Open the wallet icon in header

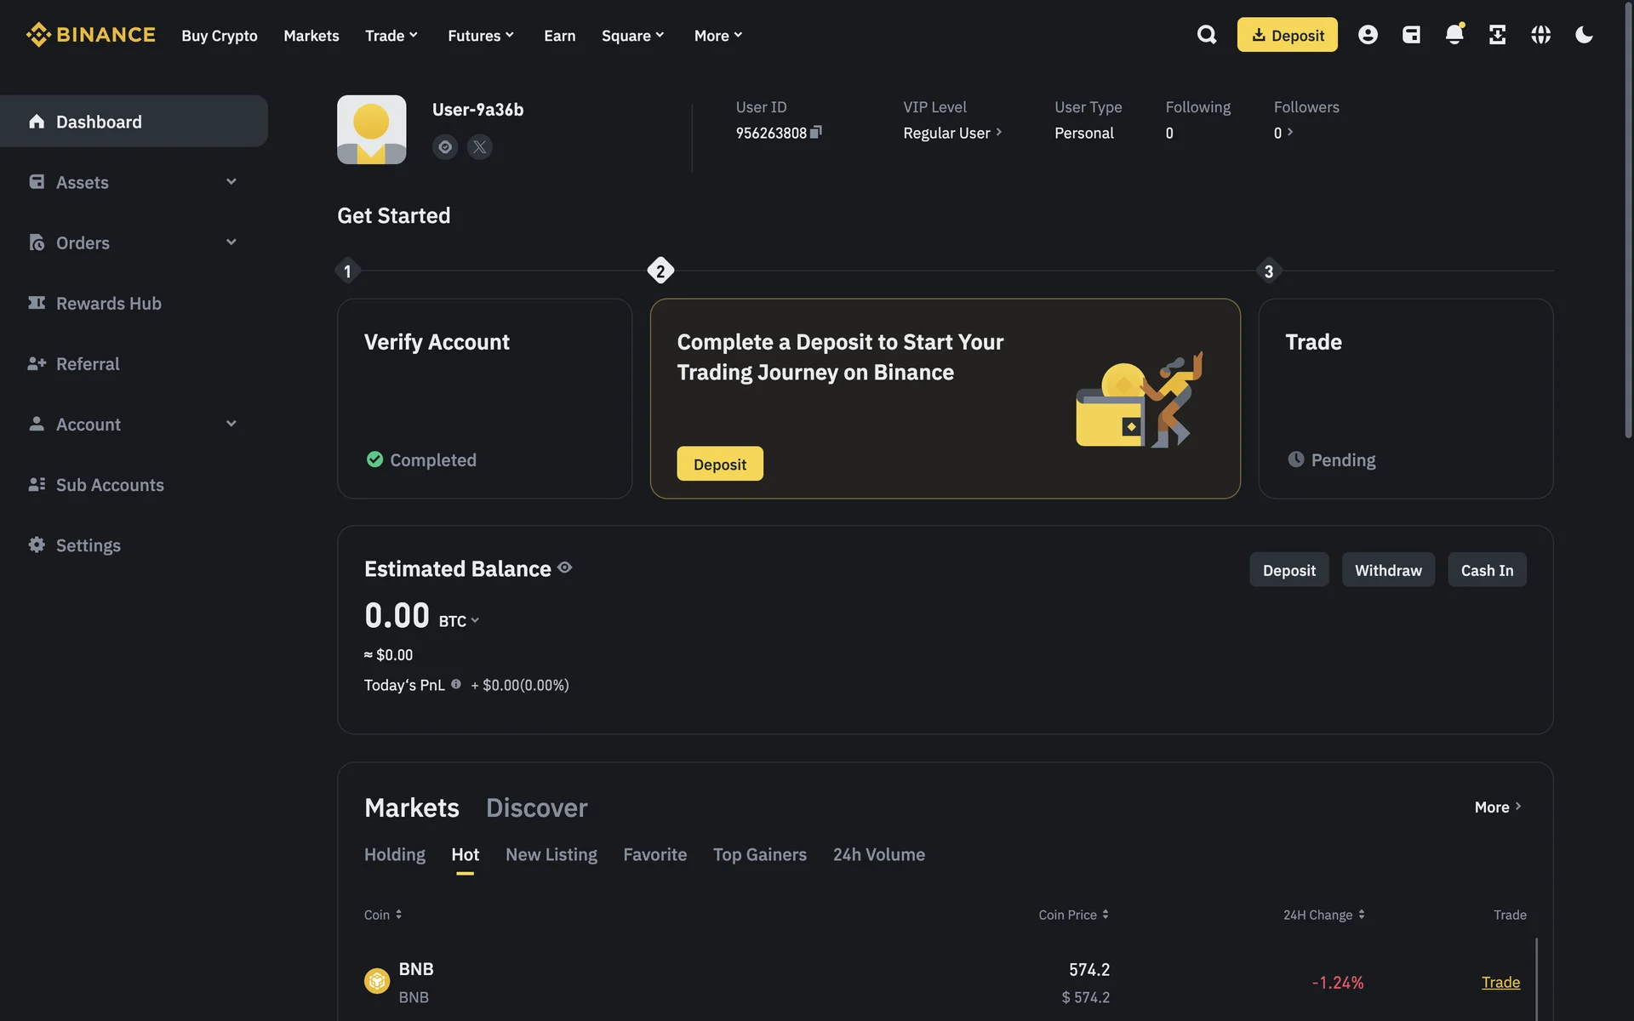click(x=1411, y=35)
